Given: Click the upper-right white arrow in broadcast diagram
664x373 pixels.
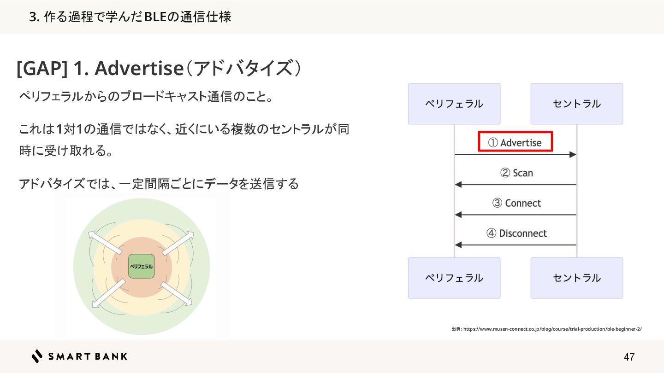Looking at the screenshot, I should click(178, 243).
